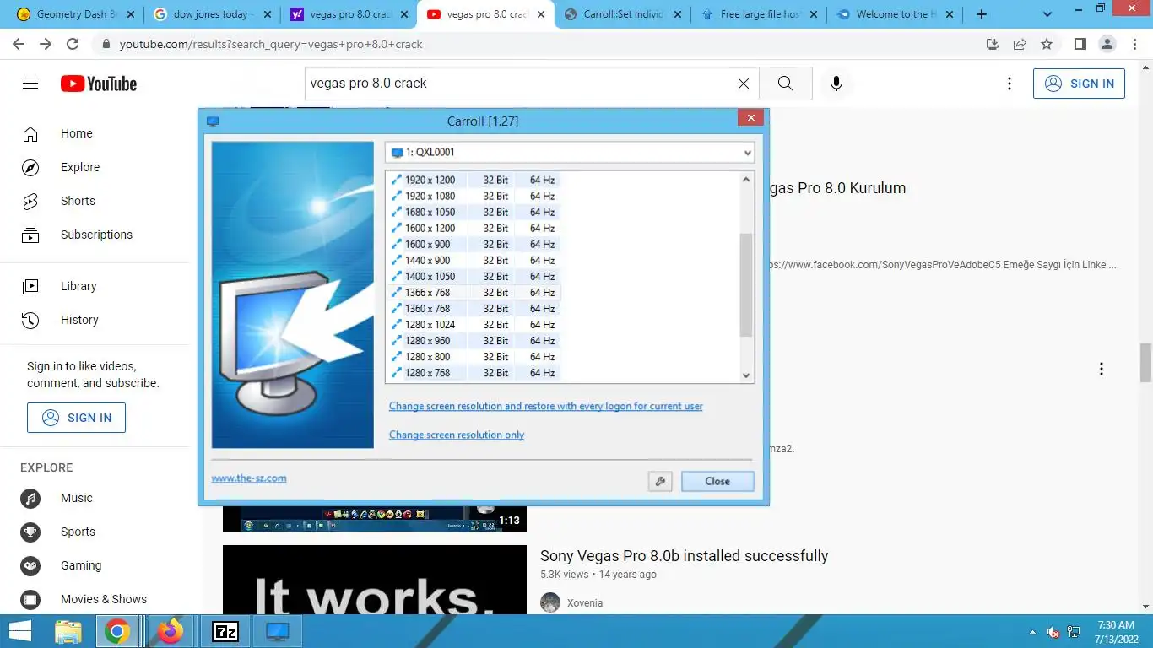
Task: Open YouTube settings three-dot menu
Action: pos(1010,84)
